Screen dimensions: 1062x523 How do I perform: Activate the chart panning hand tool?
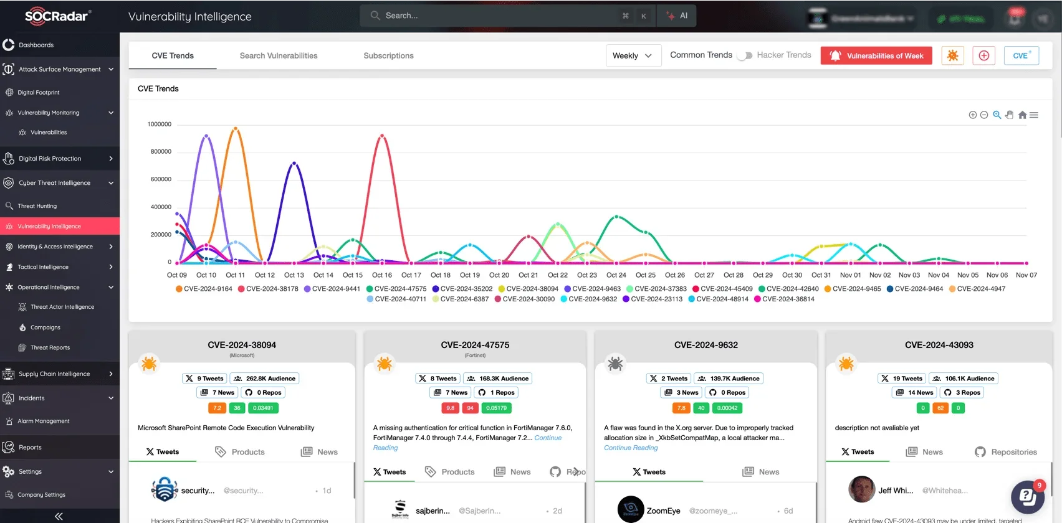[1010, 115]
